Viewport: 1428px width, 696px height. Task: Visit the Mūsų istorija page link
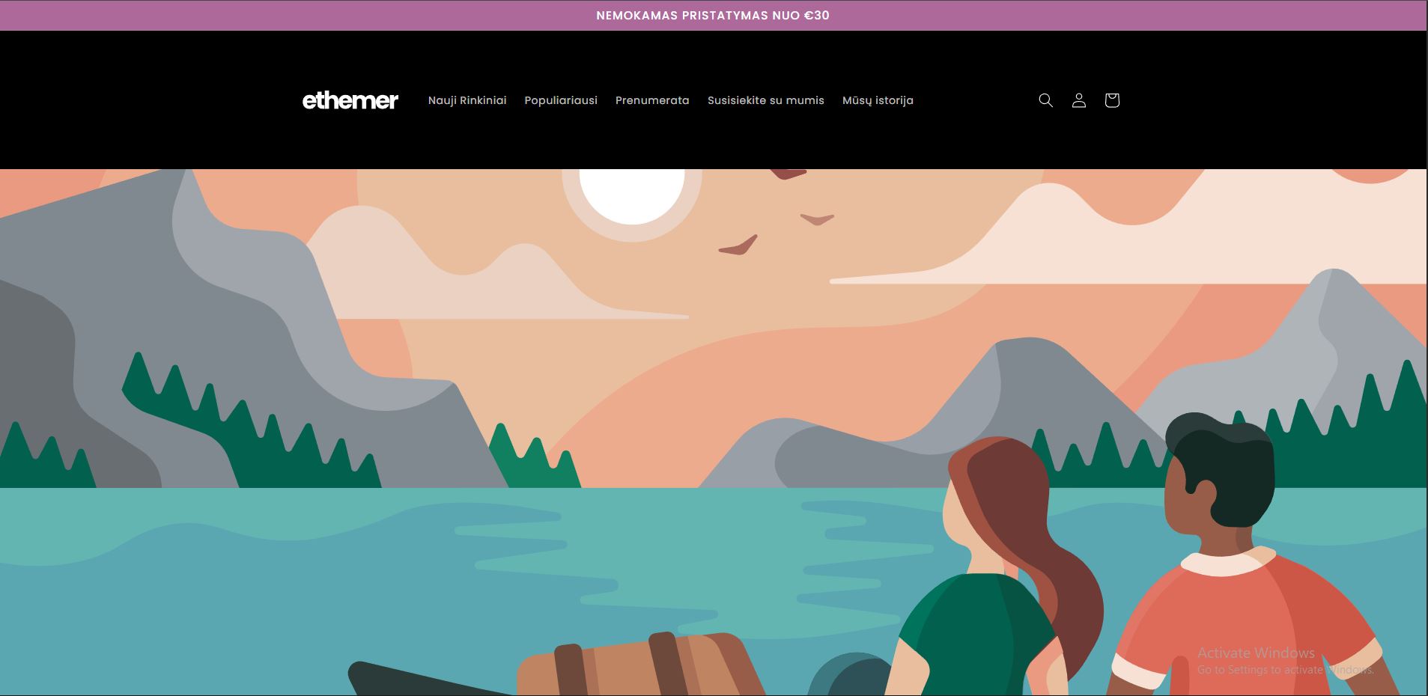click(878, 100)
